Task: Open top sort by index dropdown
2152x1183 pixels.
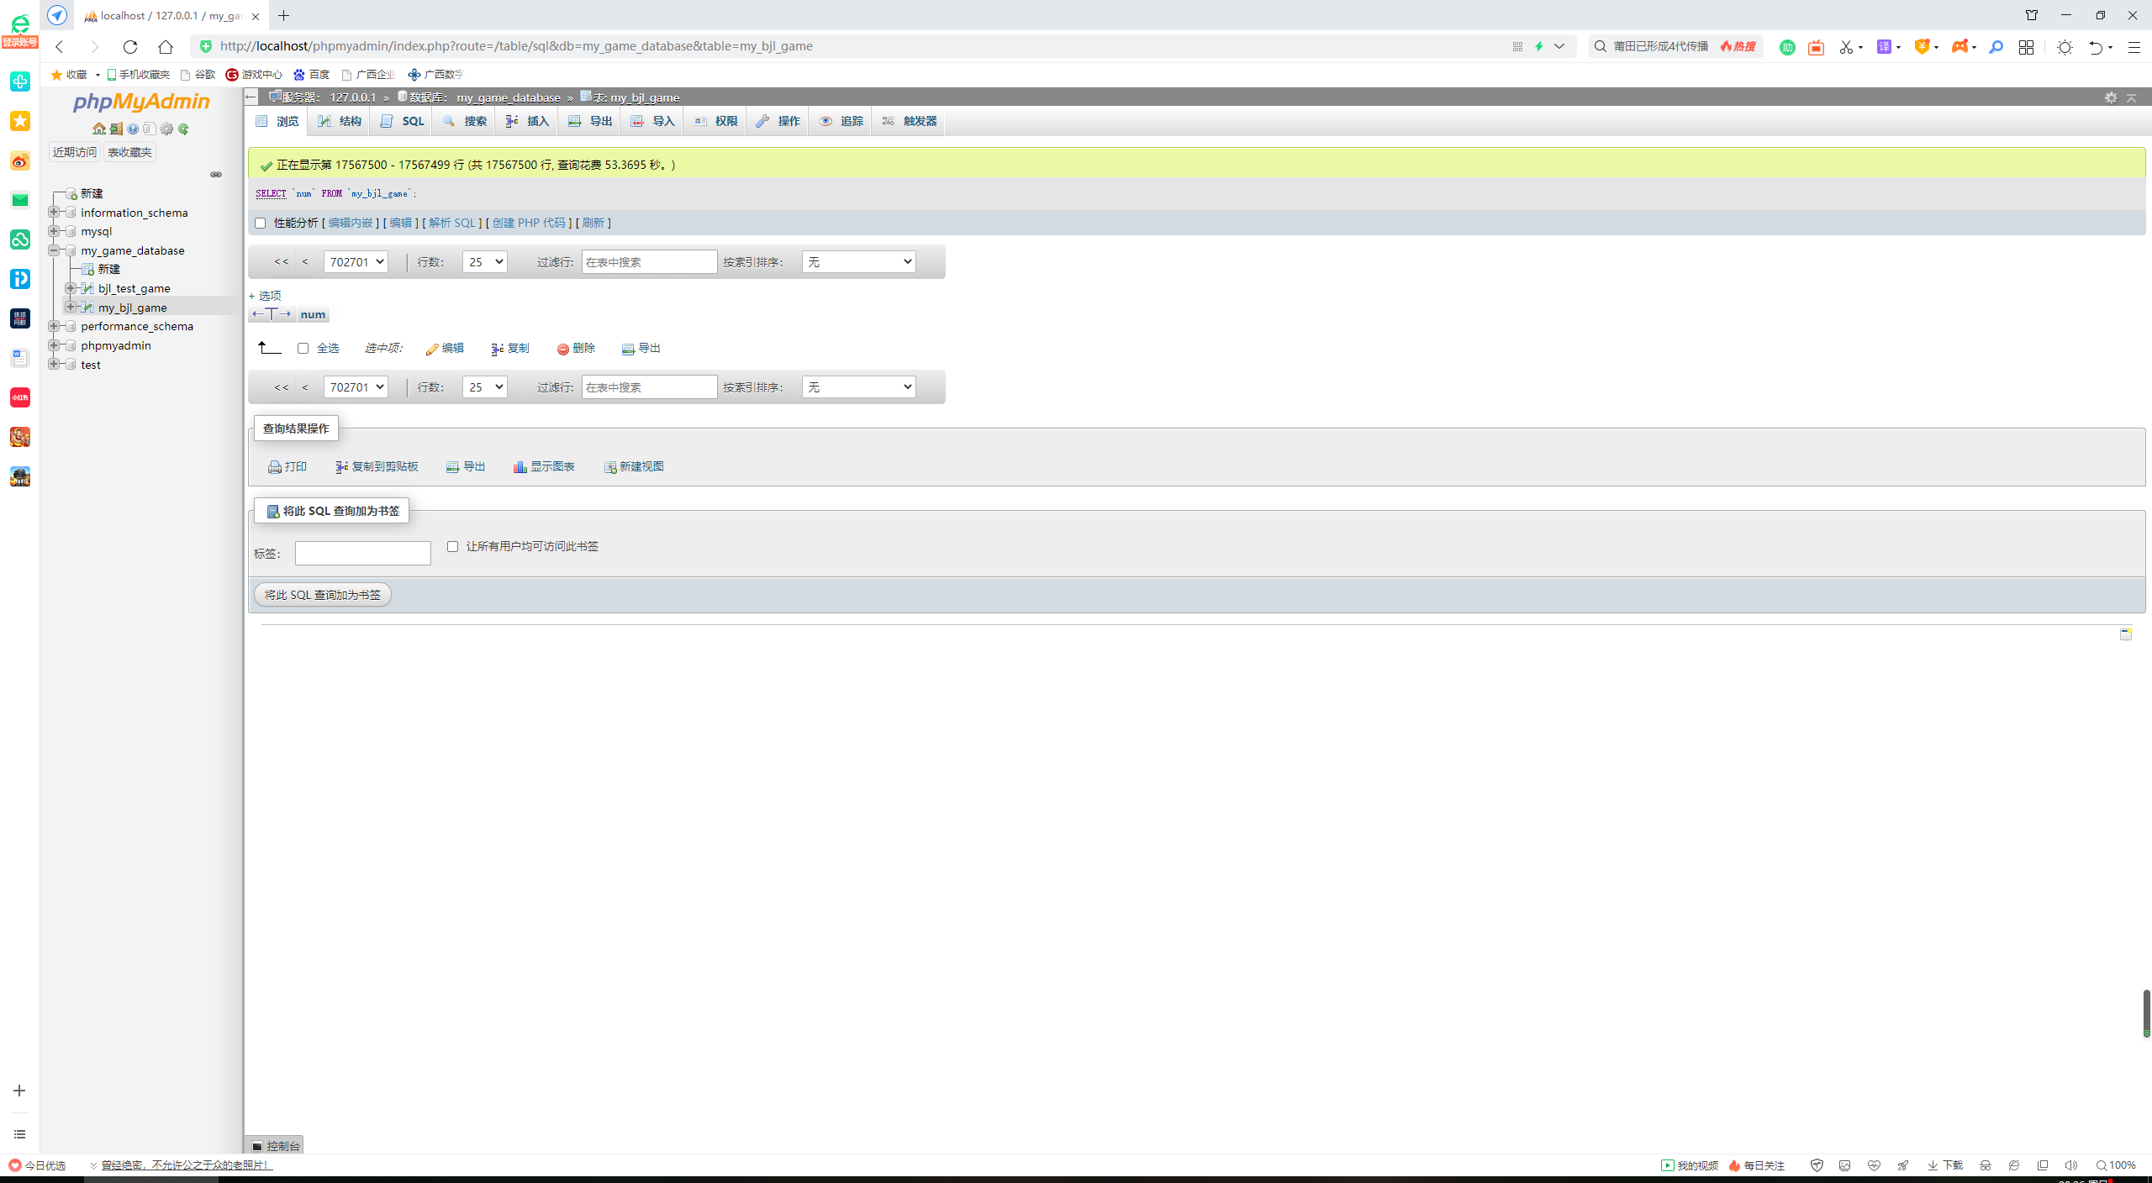Action: coord(859,262)
